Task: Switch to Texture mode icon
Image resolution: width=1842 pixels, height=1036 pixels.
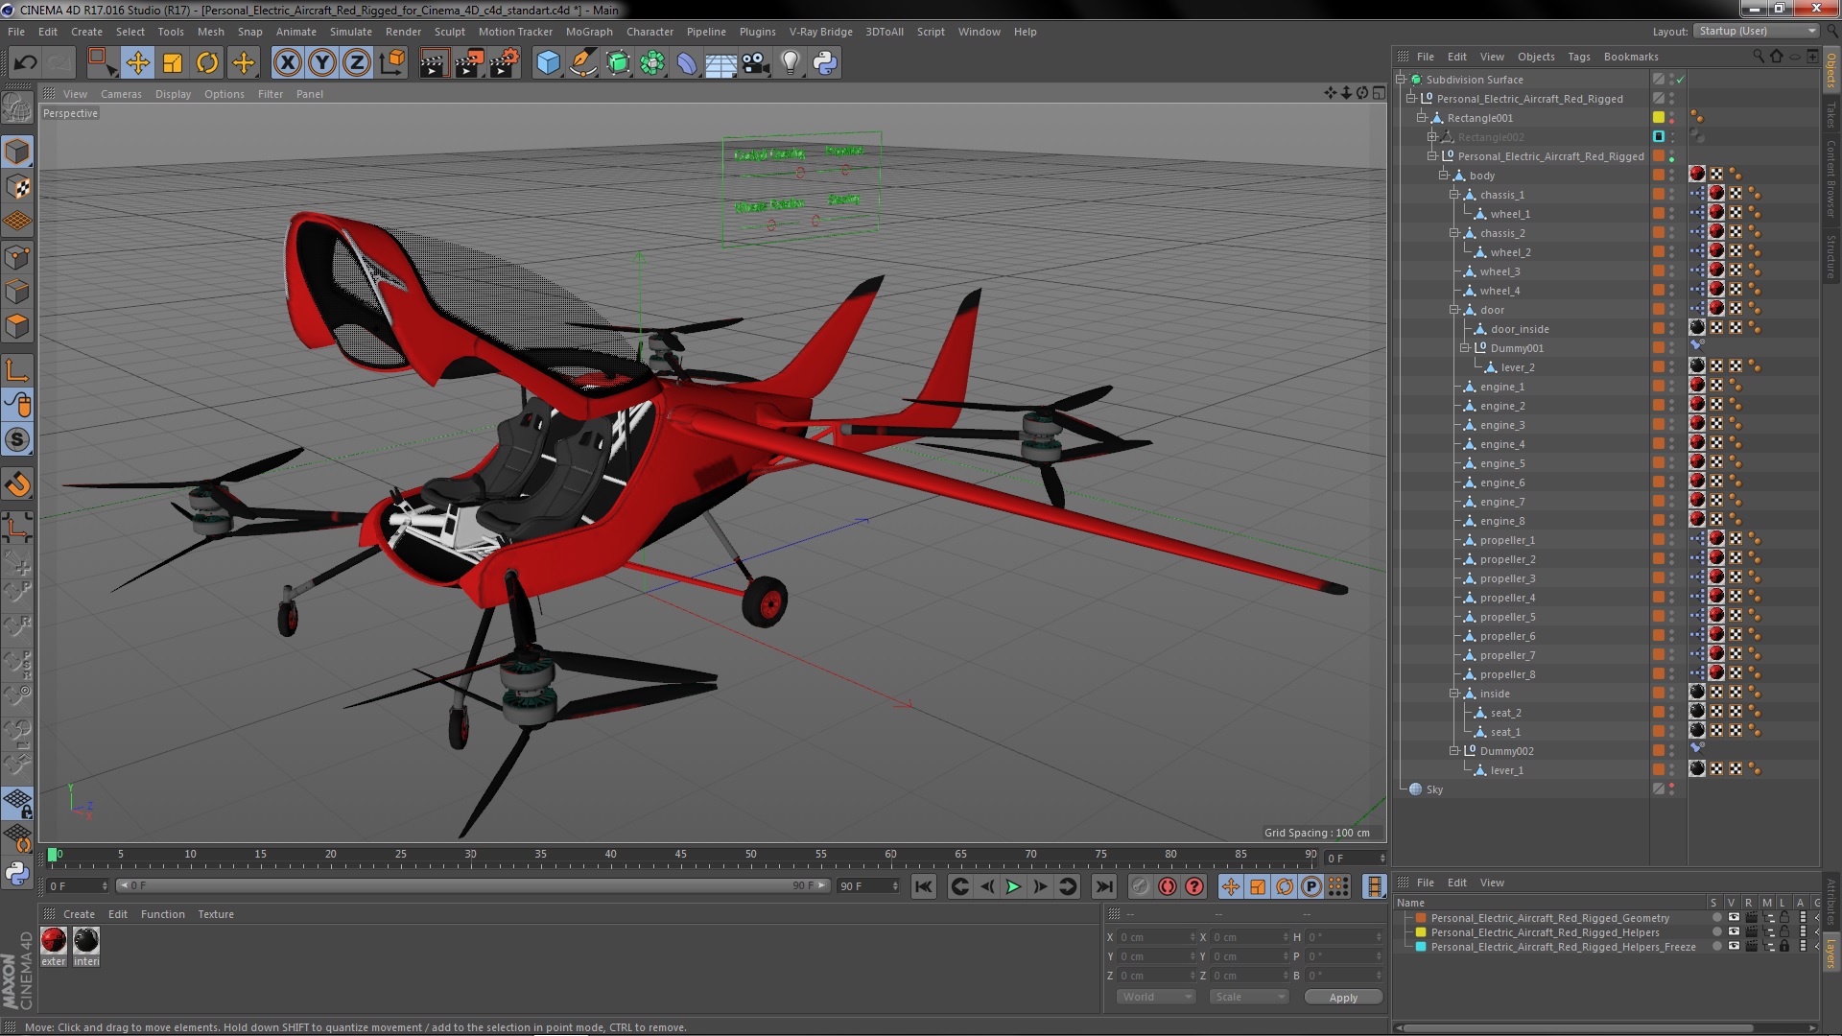Action: coord(17,187)
